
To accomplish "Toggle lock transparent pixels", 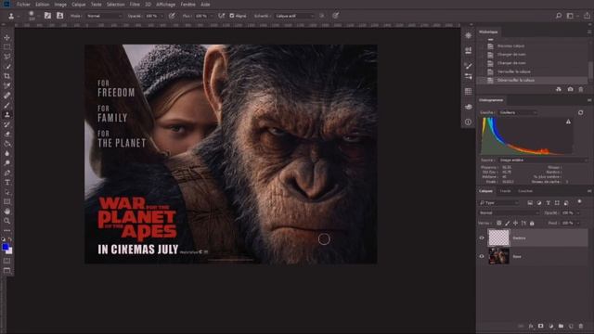I will tap(499, 224).
